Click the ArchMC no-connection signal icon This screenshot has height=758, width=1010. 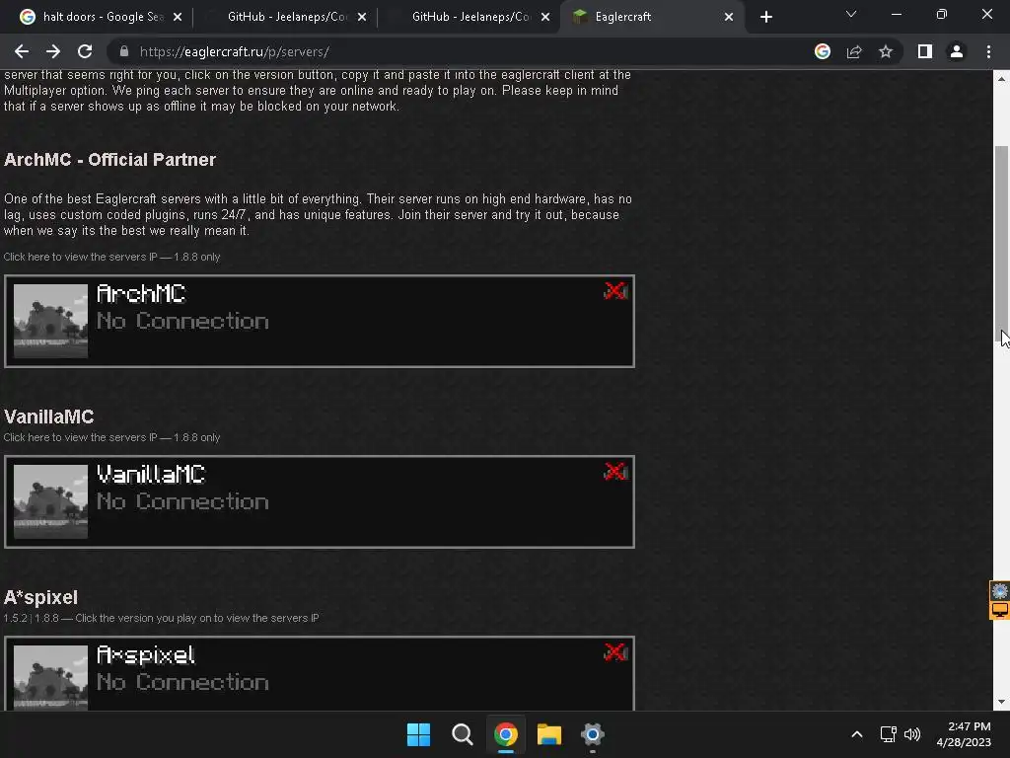[615, 291]
